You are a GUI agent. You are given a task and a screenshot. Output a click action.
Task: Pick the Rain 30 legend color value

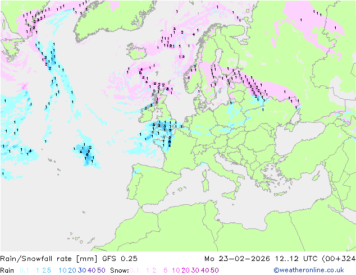tap(82, 271)
